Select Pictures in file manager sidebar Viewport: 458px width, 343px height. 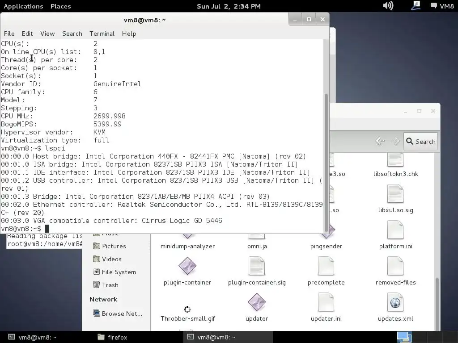[x=109, y=246]
